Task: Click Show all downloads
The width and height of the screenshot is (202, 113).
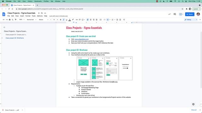Action: pos(194,110)
